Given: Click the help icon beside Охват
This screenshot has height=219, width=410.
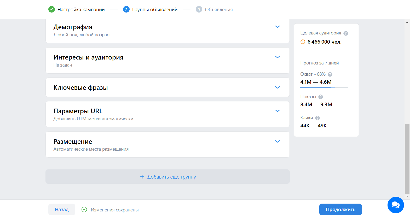Looking at the screenshot, I should [330, 74].
